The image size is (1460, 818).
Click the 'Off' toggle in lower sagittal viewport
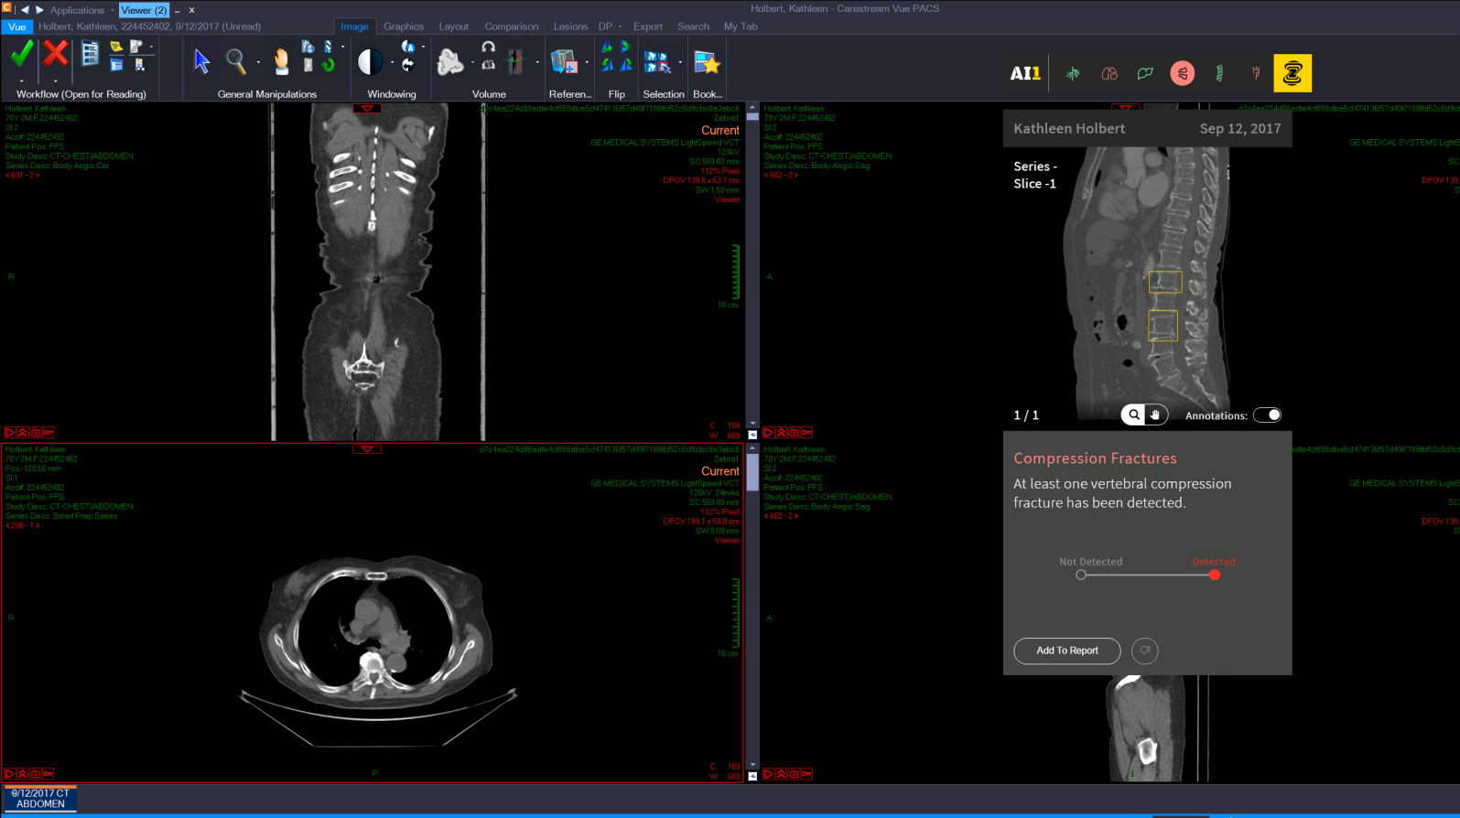[x=807, y=774]
